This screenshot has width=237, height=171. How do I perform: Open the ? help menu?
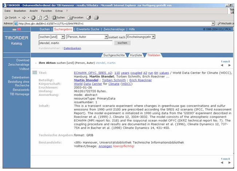67,11
